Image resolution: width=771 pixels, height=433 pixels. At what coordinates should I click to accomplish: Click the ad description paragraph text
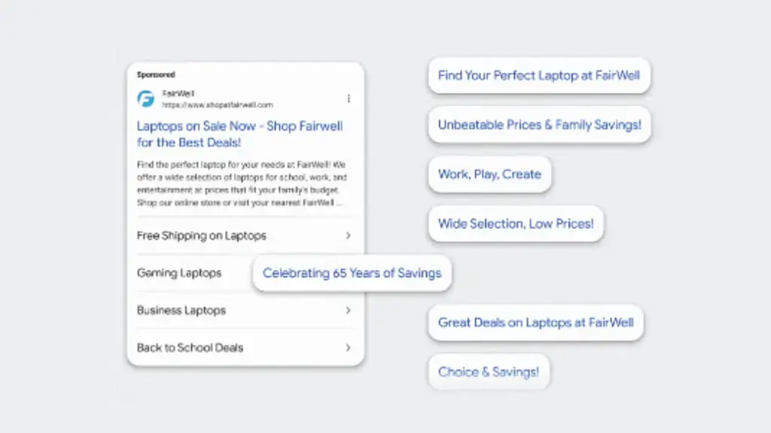241,183
